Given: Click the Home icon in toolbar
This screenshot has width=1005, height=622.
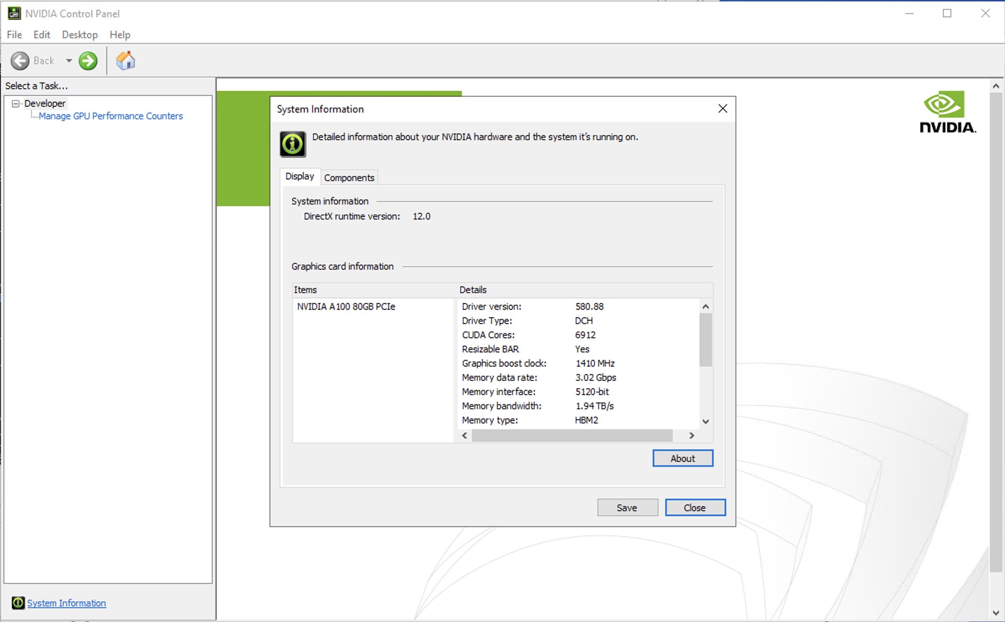Looking at the screenshot, I should [125, 61].
